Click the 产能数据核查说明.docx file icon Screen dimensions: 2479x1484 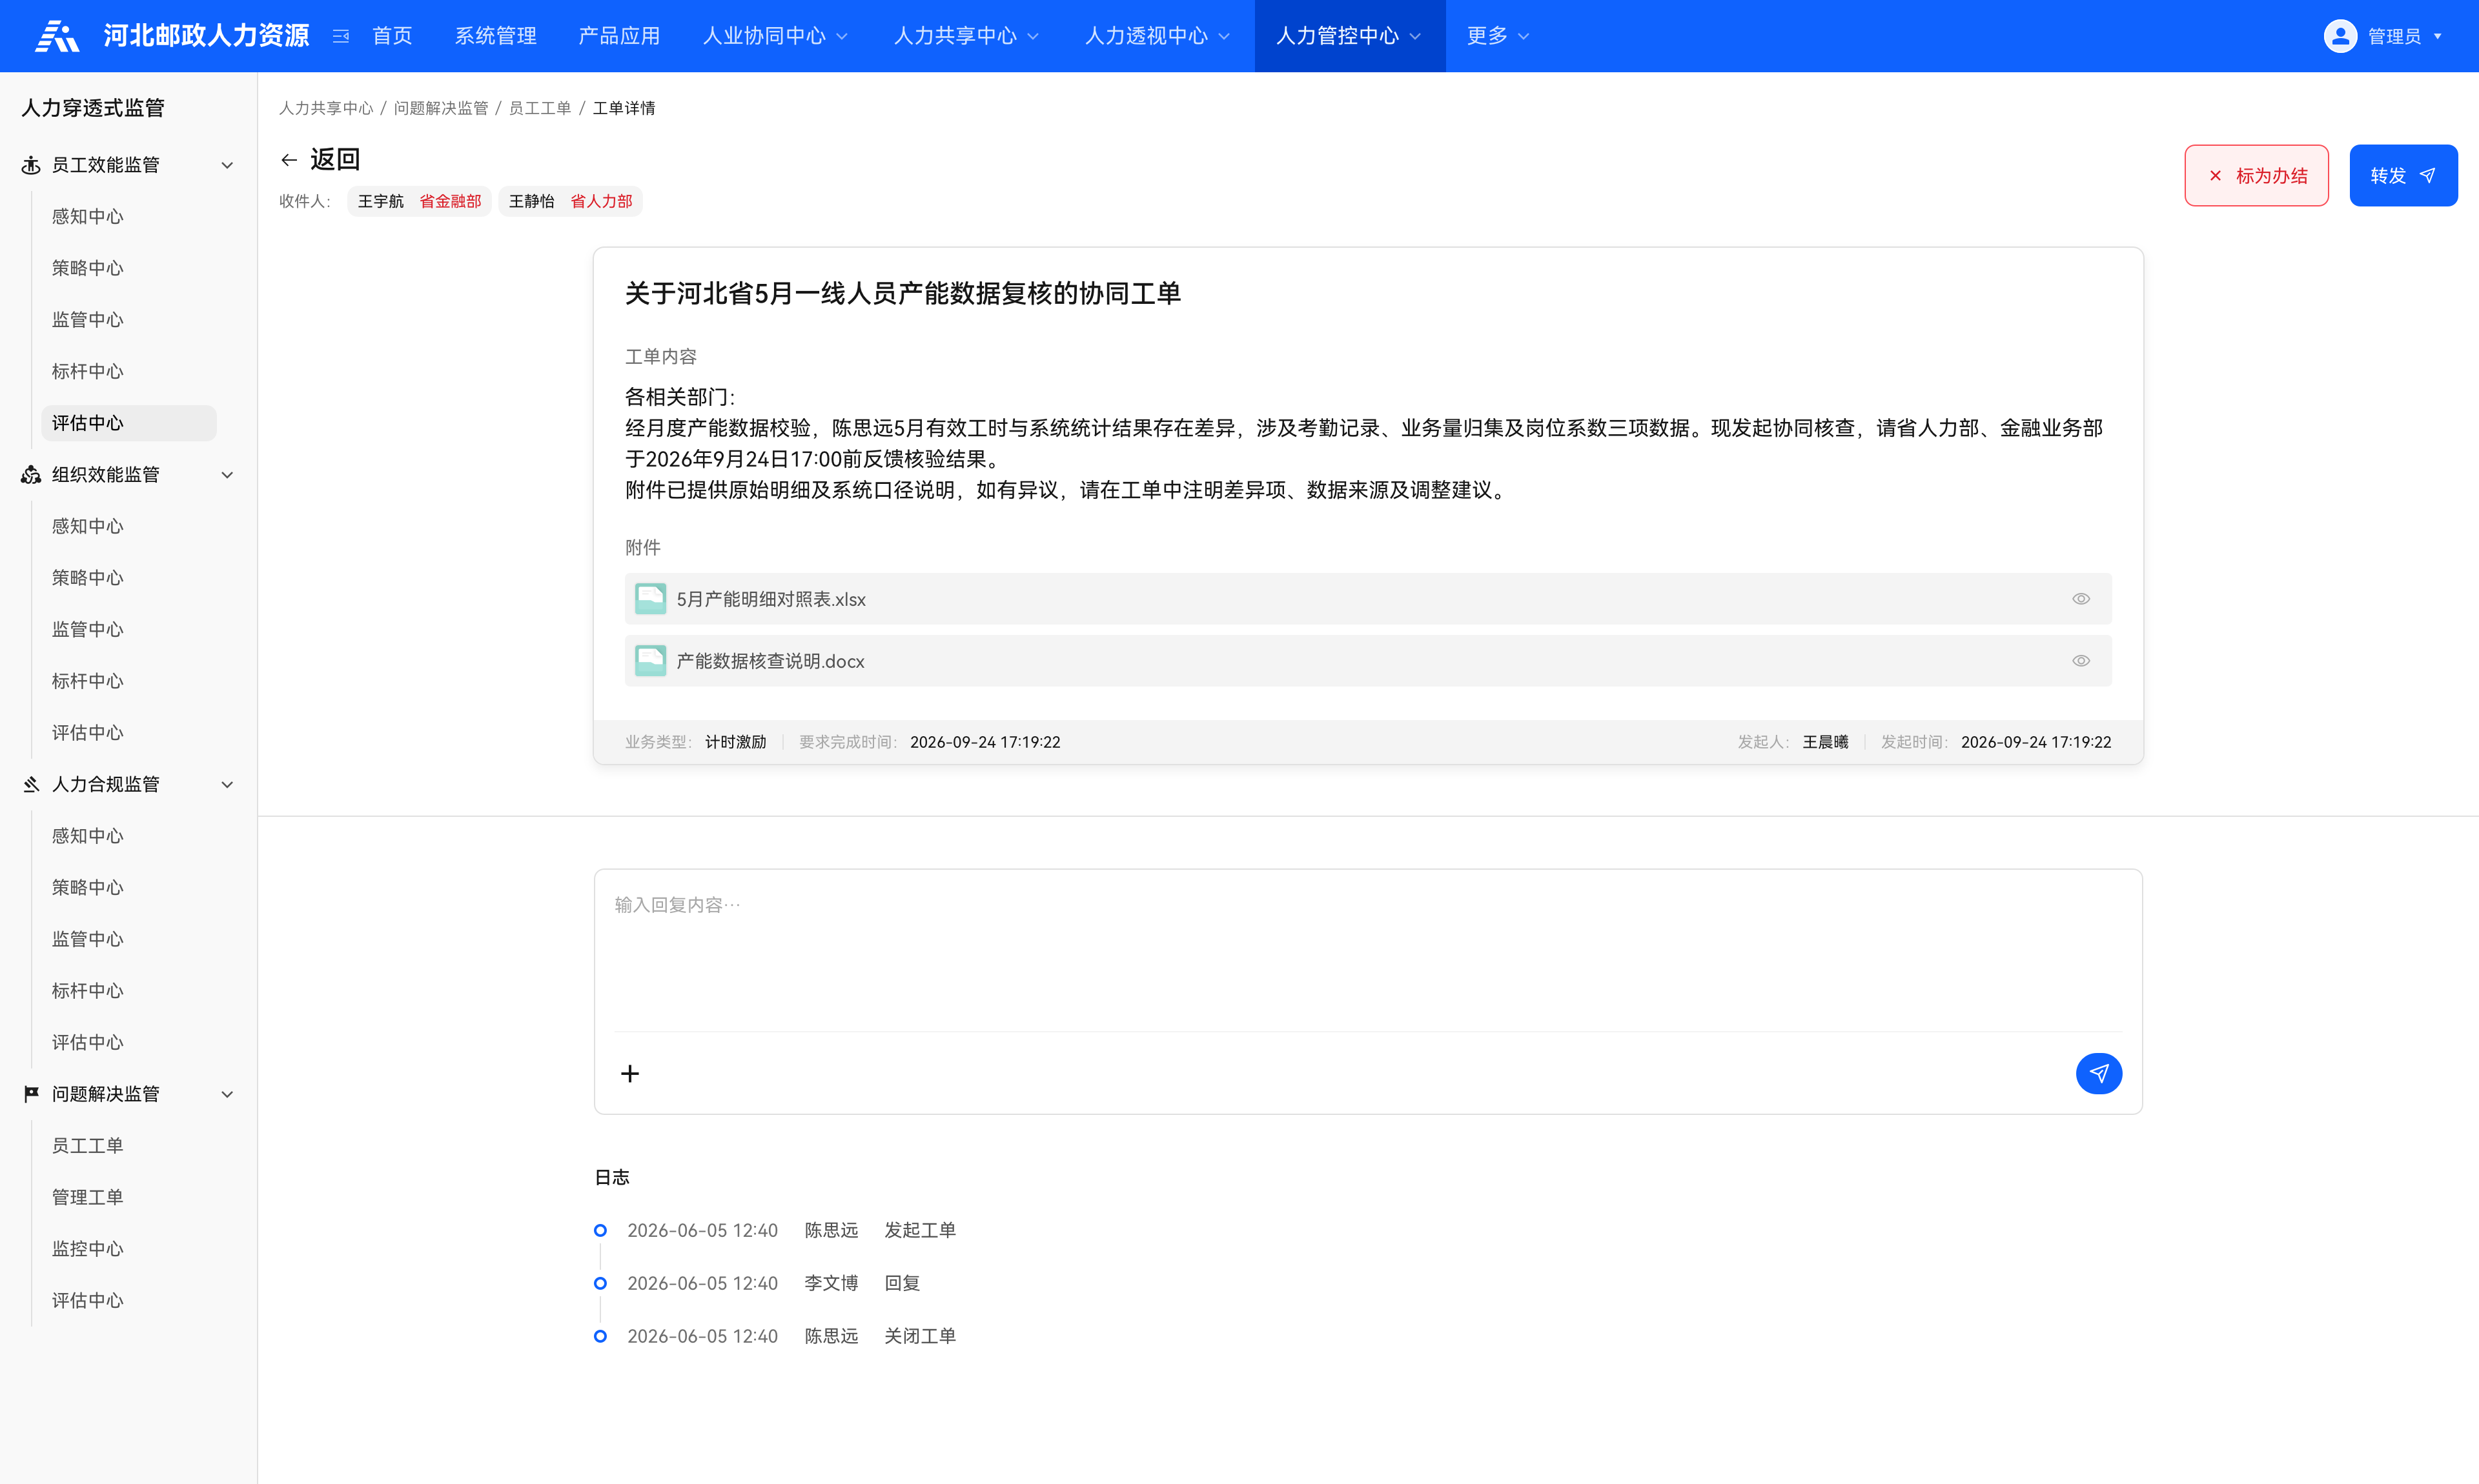click(650, 661)
